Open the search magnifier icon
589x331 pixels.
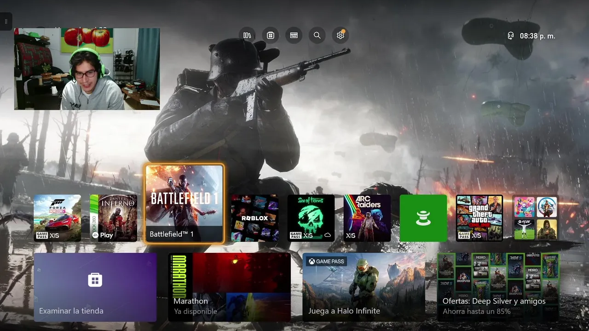click(317, 35)
